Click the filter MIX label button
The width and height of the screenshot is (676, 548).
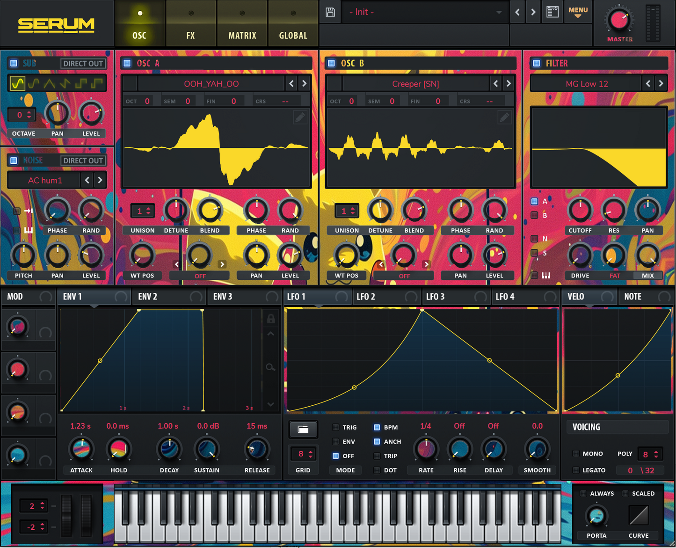pos(648,276)
